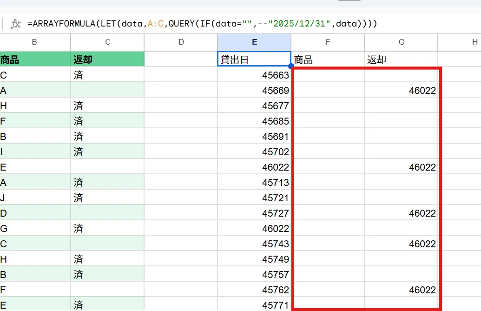
Task: Select column F header
Action: [328, 42]
